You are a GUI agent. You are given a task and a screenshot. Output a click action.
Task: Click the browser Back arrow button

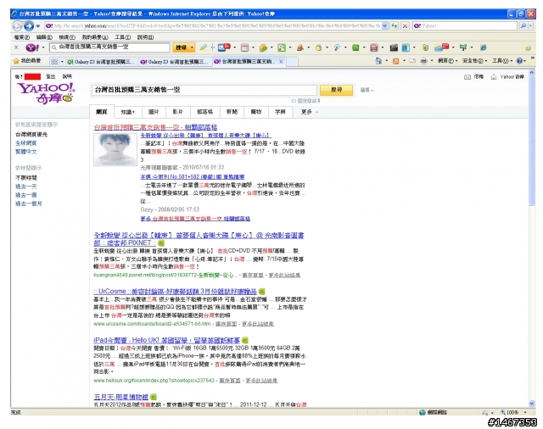[x=17, y=25]
